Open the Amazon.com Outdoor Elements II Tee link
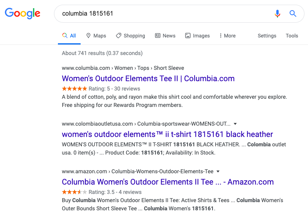 (168, 182)
